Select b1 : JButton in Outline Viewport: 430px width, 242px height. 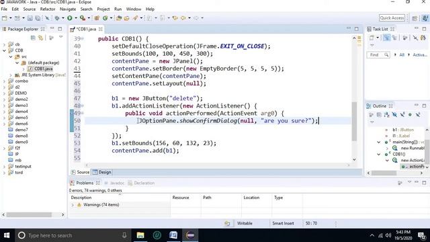pyautogui.click(x=403, y=130)
